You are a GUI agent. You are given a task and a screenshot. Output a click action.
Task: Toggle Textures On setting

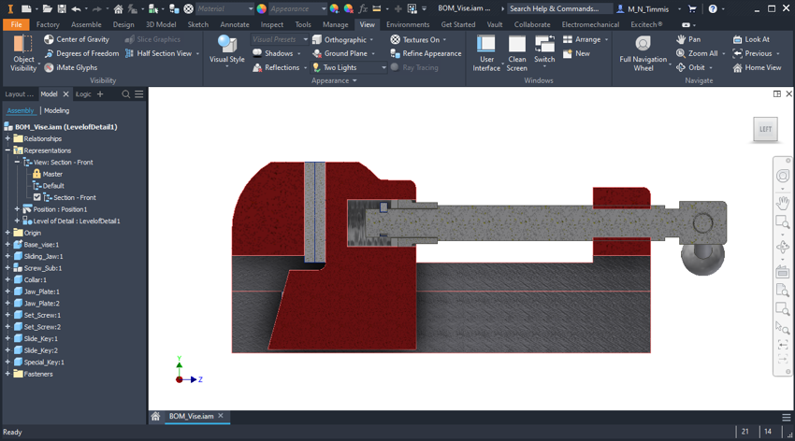[415, 39]
